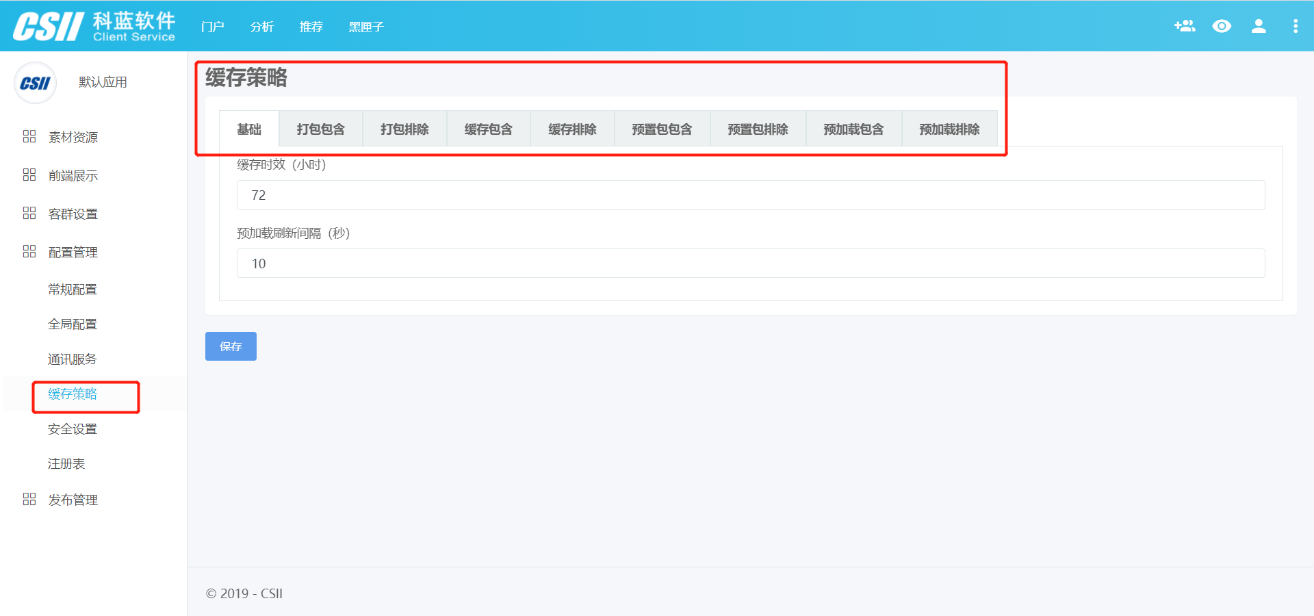
Task: Switch to the 打包排除 tab
Action: [404, 129]
